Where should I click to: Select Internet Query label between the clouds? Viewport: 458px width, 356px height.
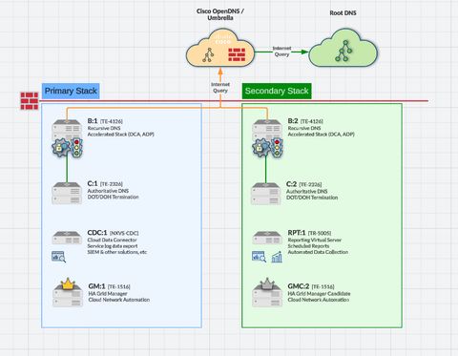point(281,52)
